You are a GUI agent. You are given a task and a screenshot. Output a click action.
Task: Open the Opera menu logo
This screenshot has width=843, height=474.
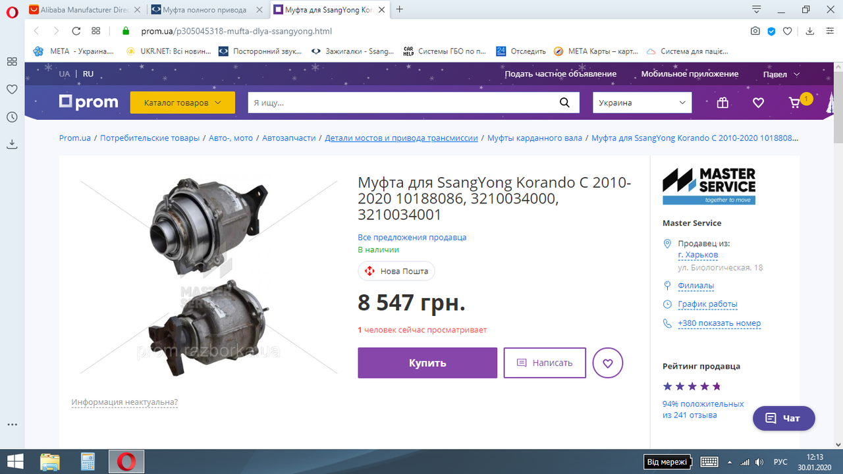pos(12,11)
